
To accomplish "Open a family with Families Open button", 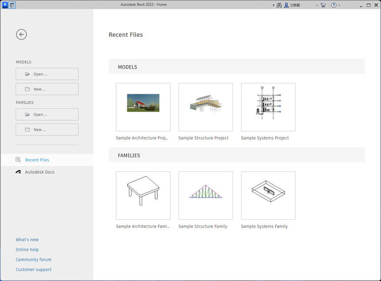I will pyautogui.click(x=47, y=114).
